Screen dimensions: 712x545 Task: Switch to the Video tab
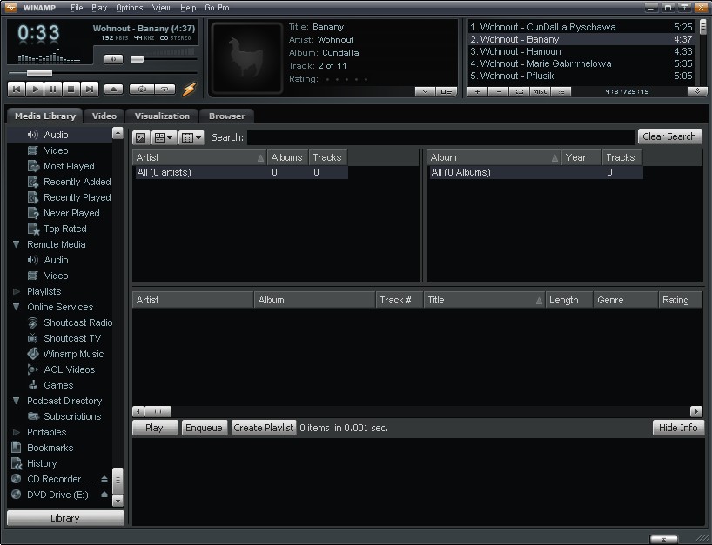point(104,116)
